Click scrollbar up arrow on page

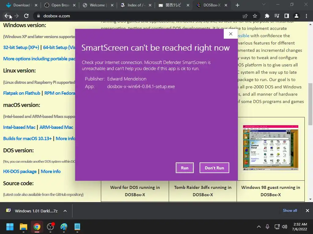[310, 24]
